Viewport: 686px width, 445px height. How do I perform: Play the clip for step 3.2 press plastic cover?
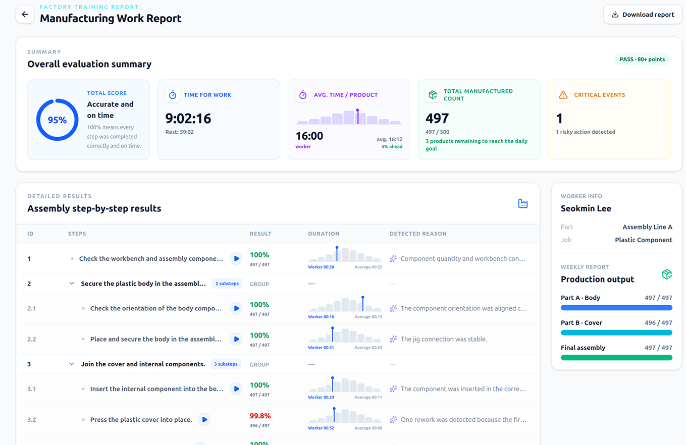tap(203, 419)
